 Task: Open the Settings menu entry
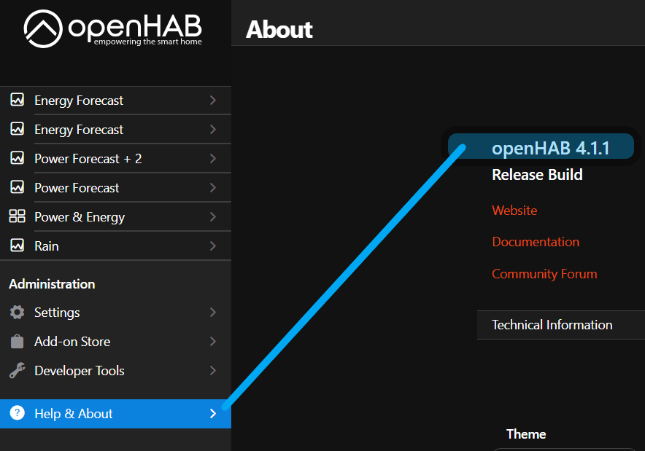pyautogui.click(x=115, y=312)
